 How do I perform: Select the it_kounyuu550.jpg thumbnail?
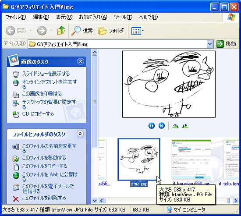coord(191,159)
